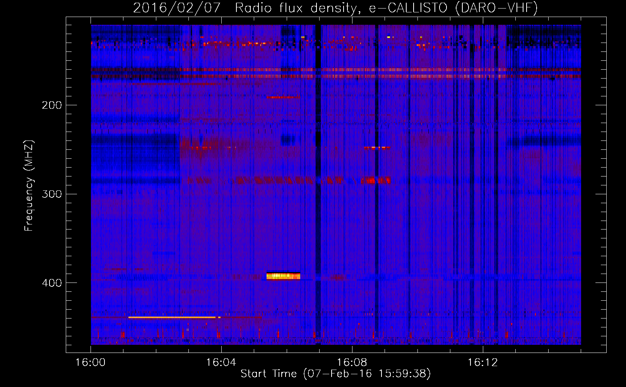This screenshot has width=626, height=387.
Task: Click the long orange line near 440 MHz
Action: (x=172, y=317)
